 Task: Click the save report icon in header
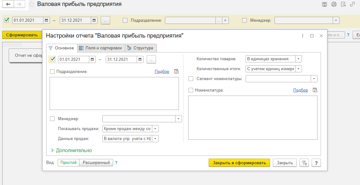click(324, 4)
